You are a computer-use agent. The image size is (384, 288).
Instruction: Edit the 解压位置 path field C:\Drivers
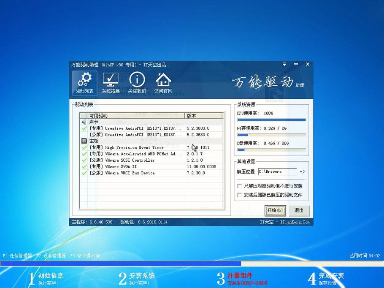point(278,171)
